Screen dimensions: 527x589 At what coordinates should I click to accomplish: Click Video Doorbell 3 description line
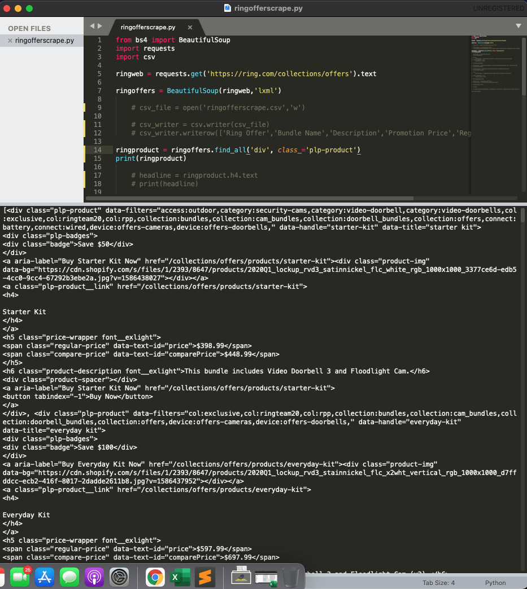tap(216, 371)
